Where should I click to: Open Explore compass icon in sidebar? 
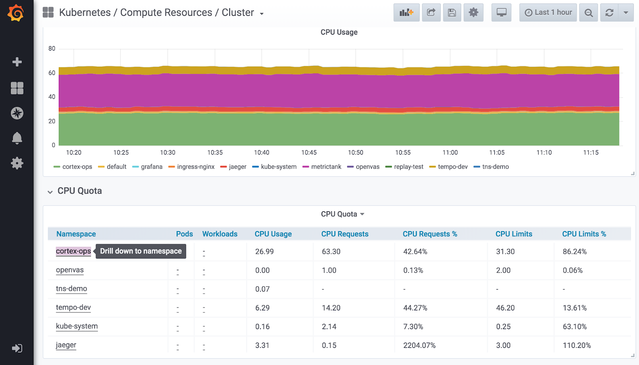[17, 113]
